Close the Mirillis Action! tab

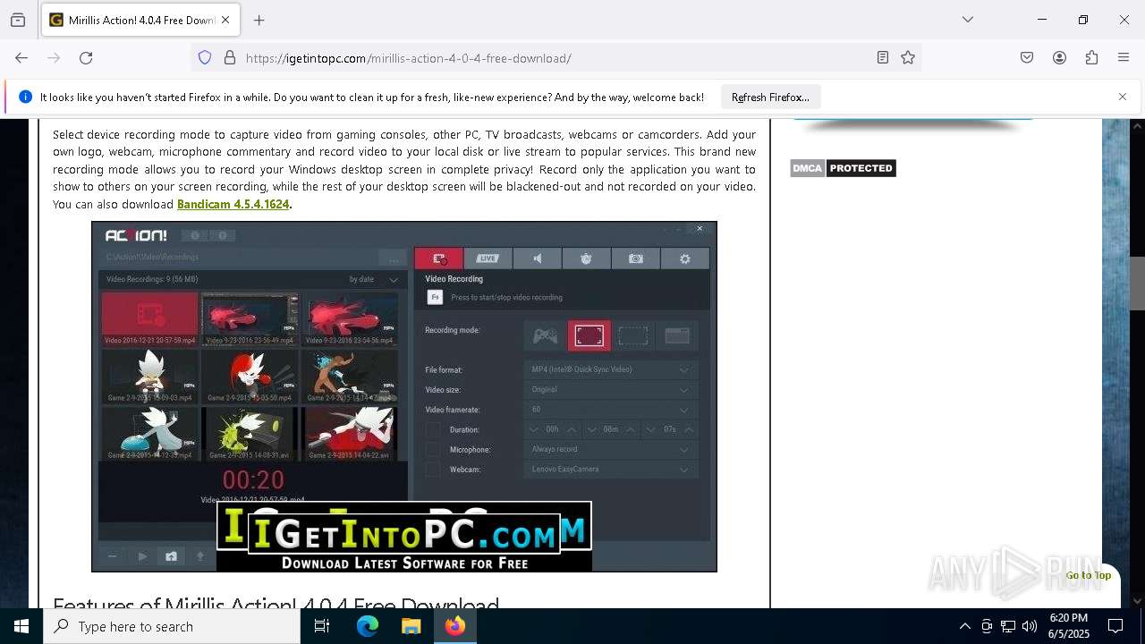coord(225,20)
